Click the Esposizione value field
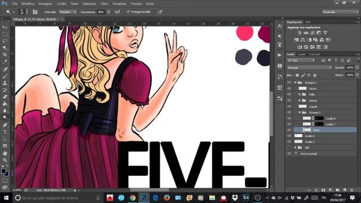The height and width of the screenshot is (203, 361). 102,12
